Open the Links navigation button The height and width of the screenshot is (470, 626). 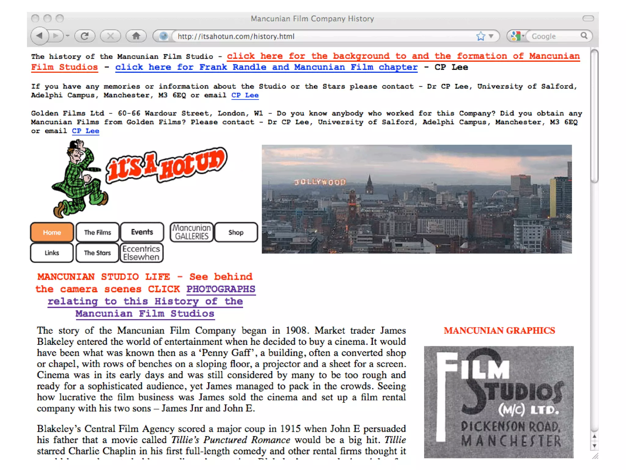[52, 253]
